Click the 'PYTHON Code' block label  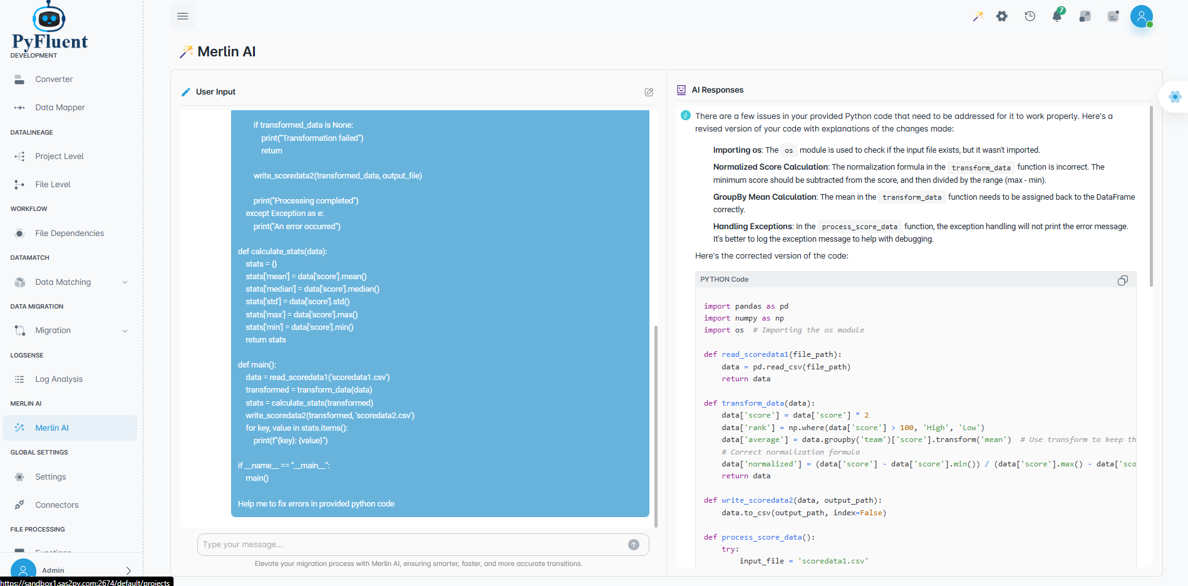(724, 280)
